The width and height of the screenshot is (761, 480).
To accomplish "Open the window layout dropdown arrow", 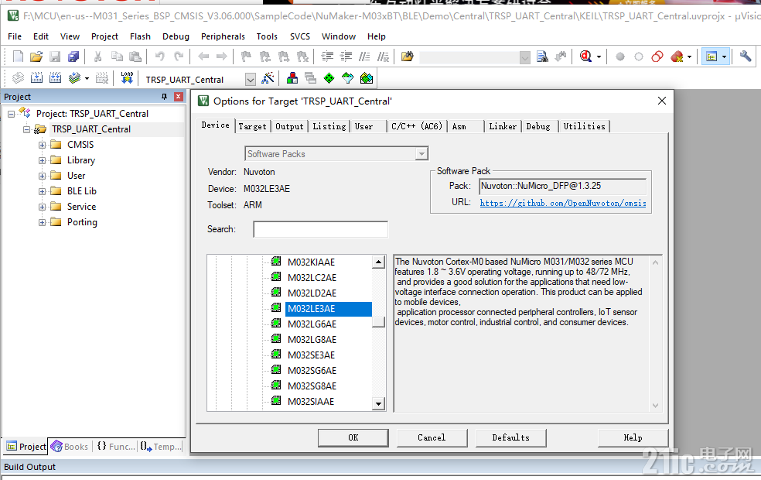I will pyautogui.click(x=724, y=57).
